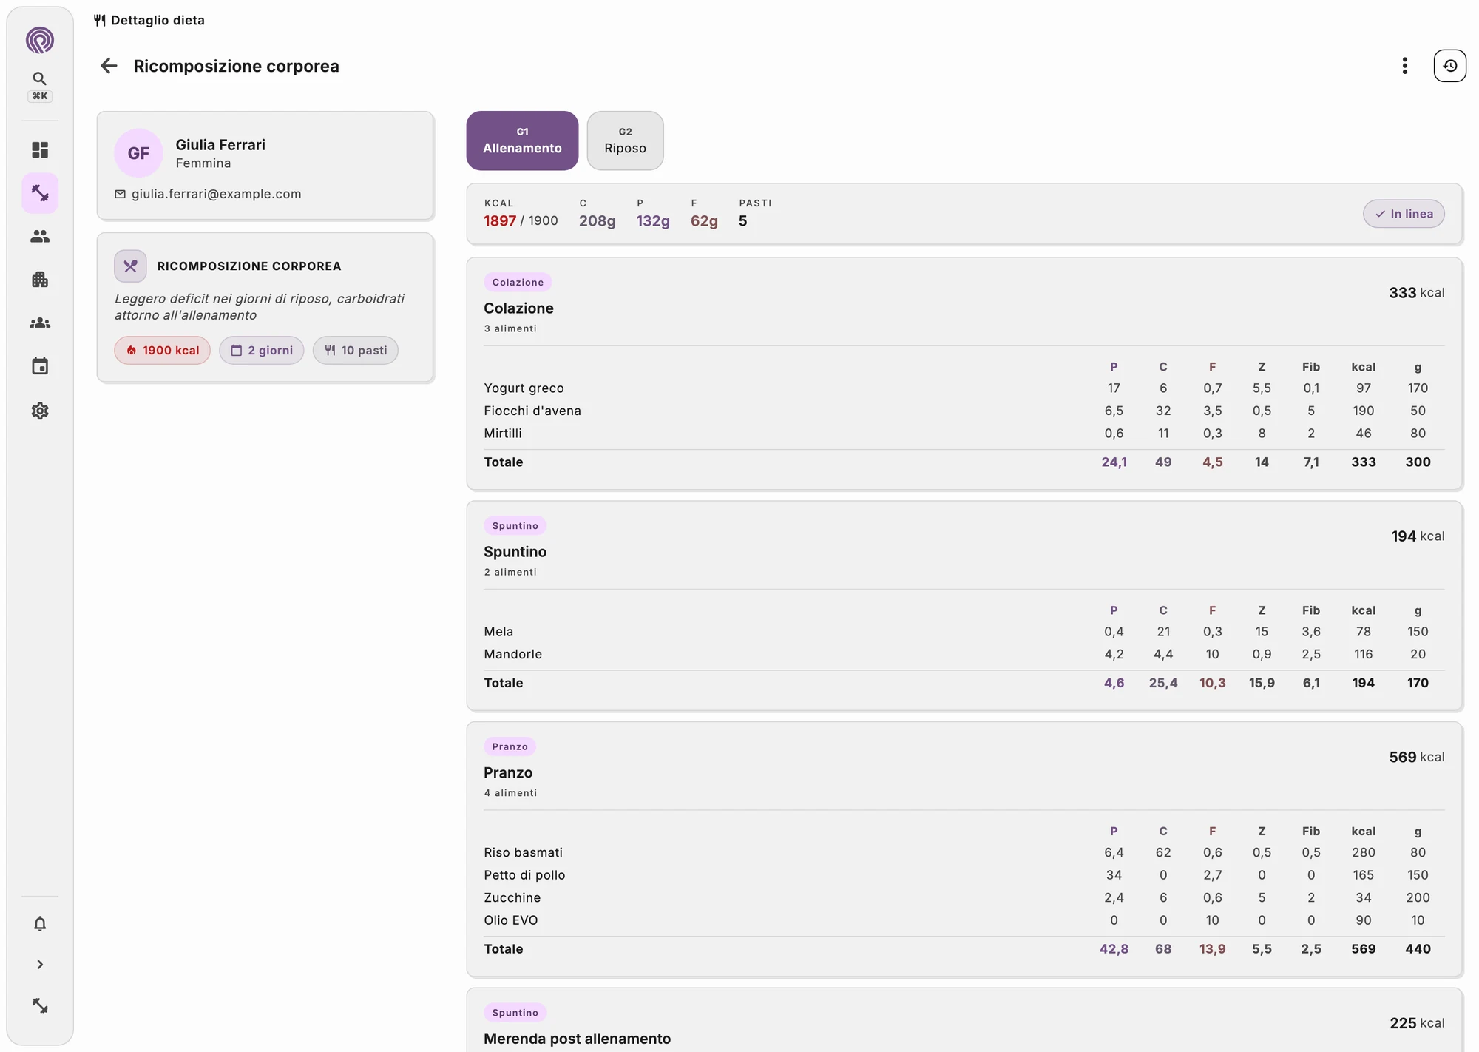Click the bottom dumbbell icon in sidebar
The image size is (1479, 1052).
click(x=40, y=1006)
